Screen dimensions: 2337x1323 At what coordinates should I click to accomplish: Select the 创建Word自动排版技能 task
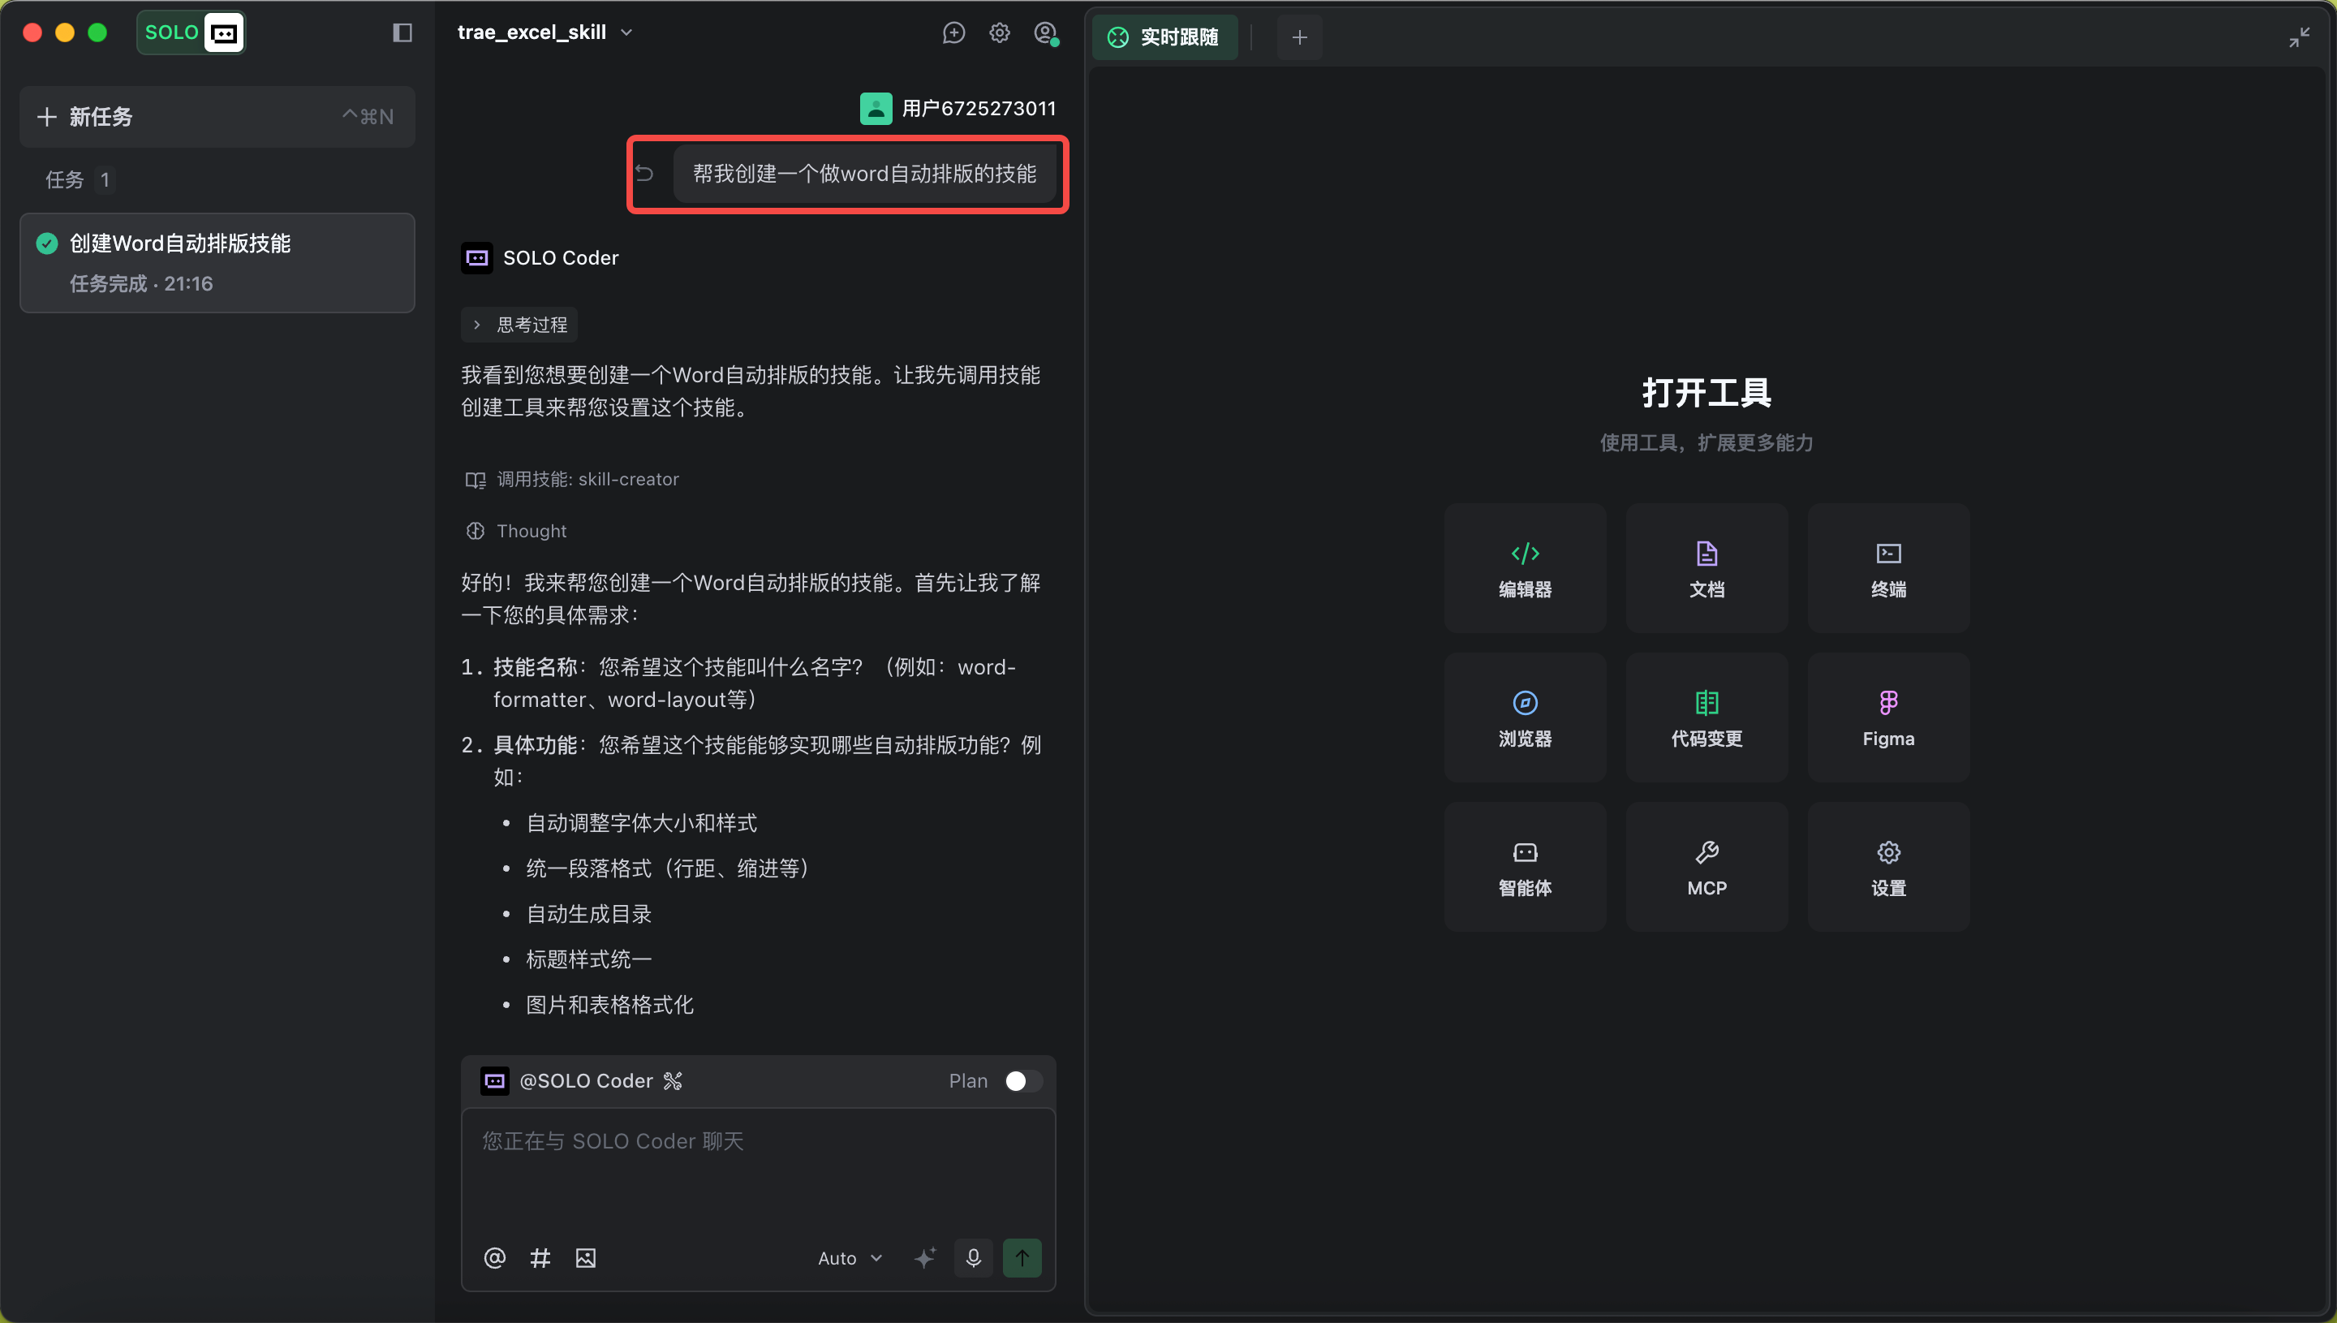pyautogui.click(x=217, y=263)
